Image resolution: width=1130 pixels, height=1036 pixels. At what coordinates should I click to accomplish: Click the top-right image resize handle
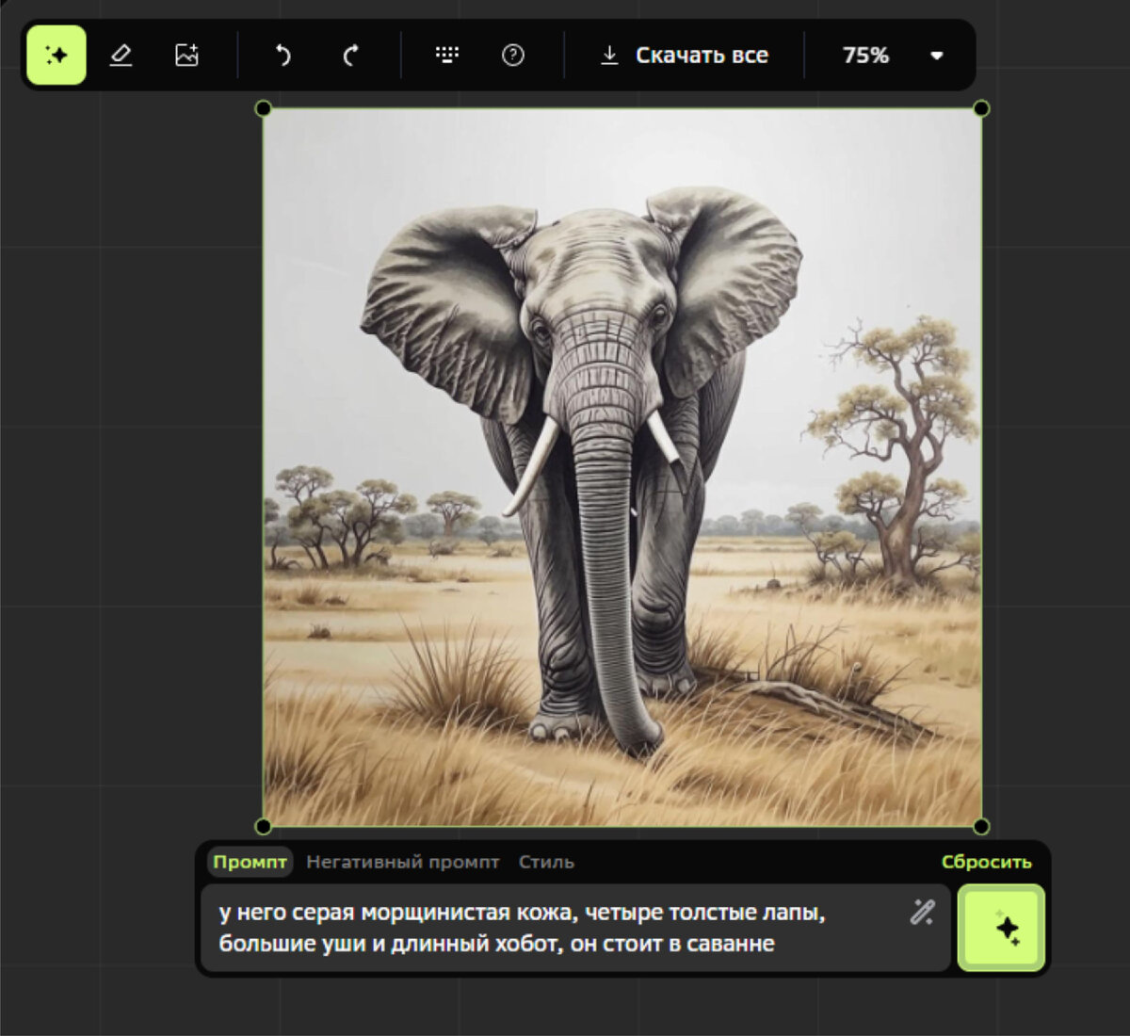click(x=981, y=109)
